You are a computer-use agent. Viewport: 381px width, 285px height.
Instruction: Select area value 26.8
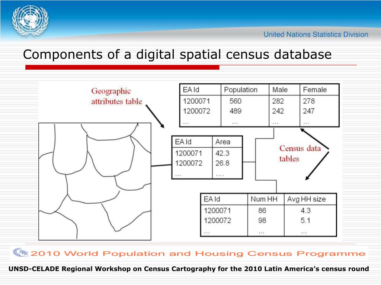[x=222, y=163]
